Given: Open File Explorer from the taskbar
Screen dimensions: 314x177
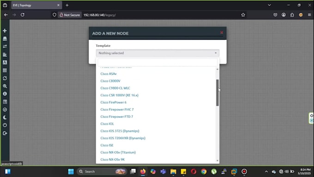Looking at the screenshot, I should click(173, 171).
